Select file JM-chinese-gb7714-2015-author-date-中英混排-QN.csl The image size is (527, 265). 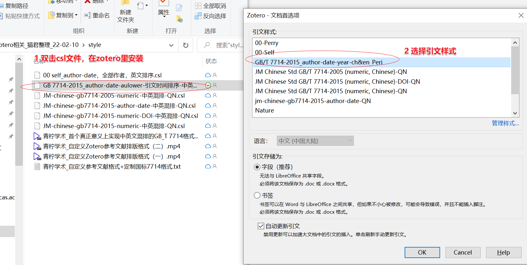(x=119, y=106)
